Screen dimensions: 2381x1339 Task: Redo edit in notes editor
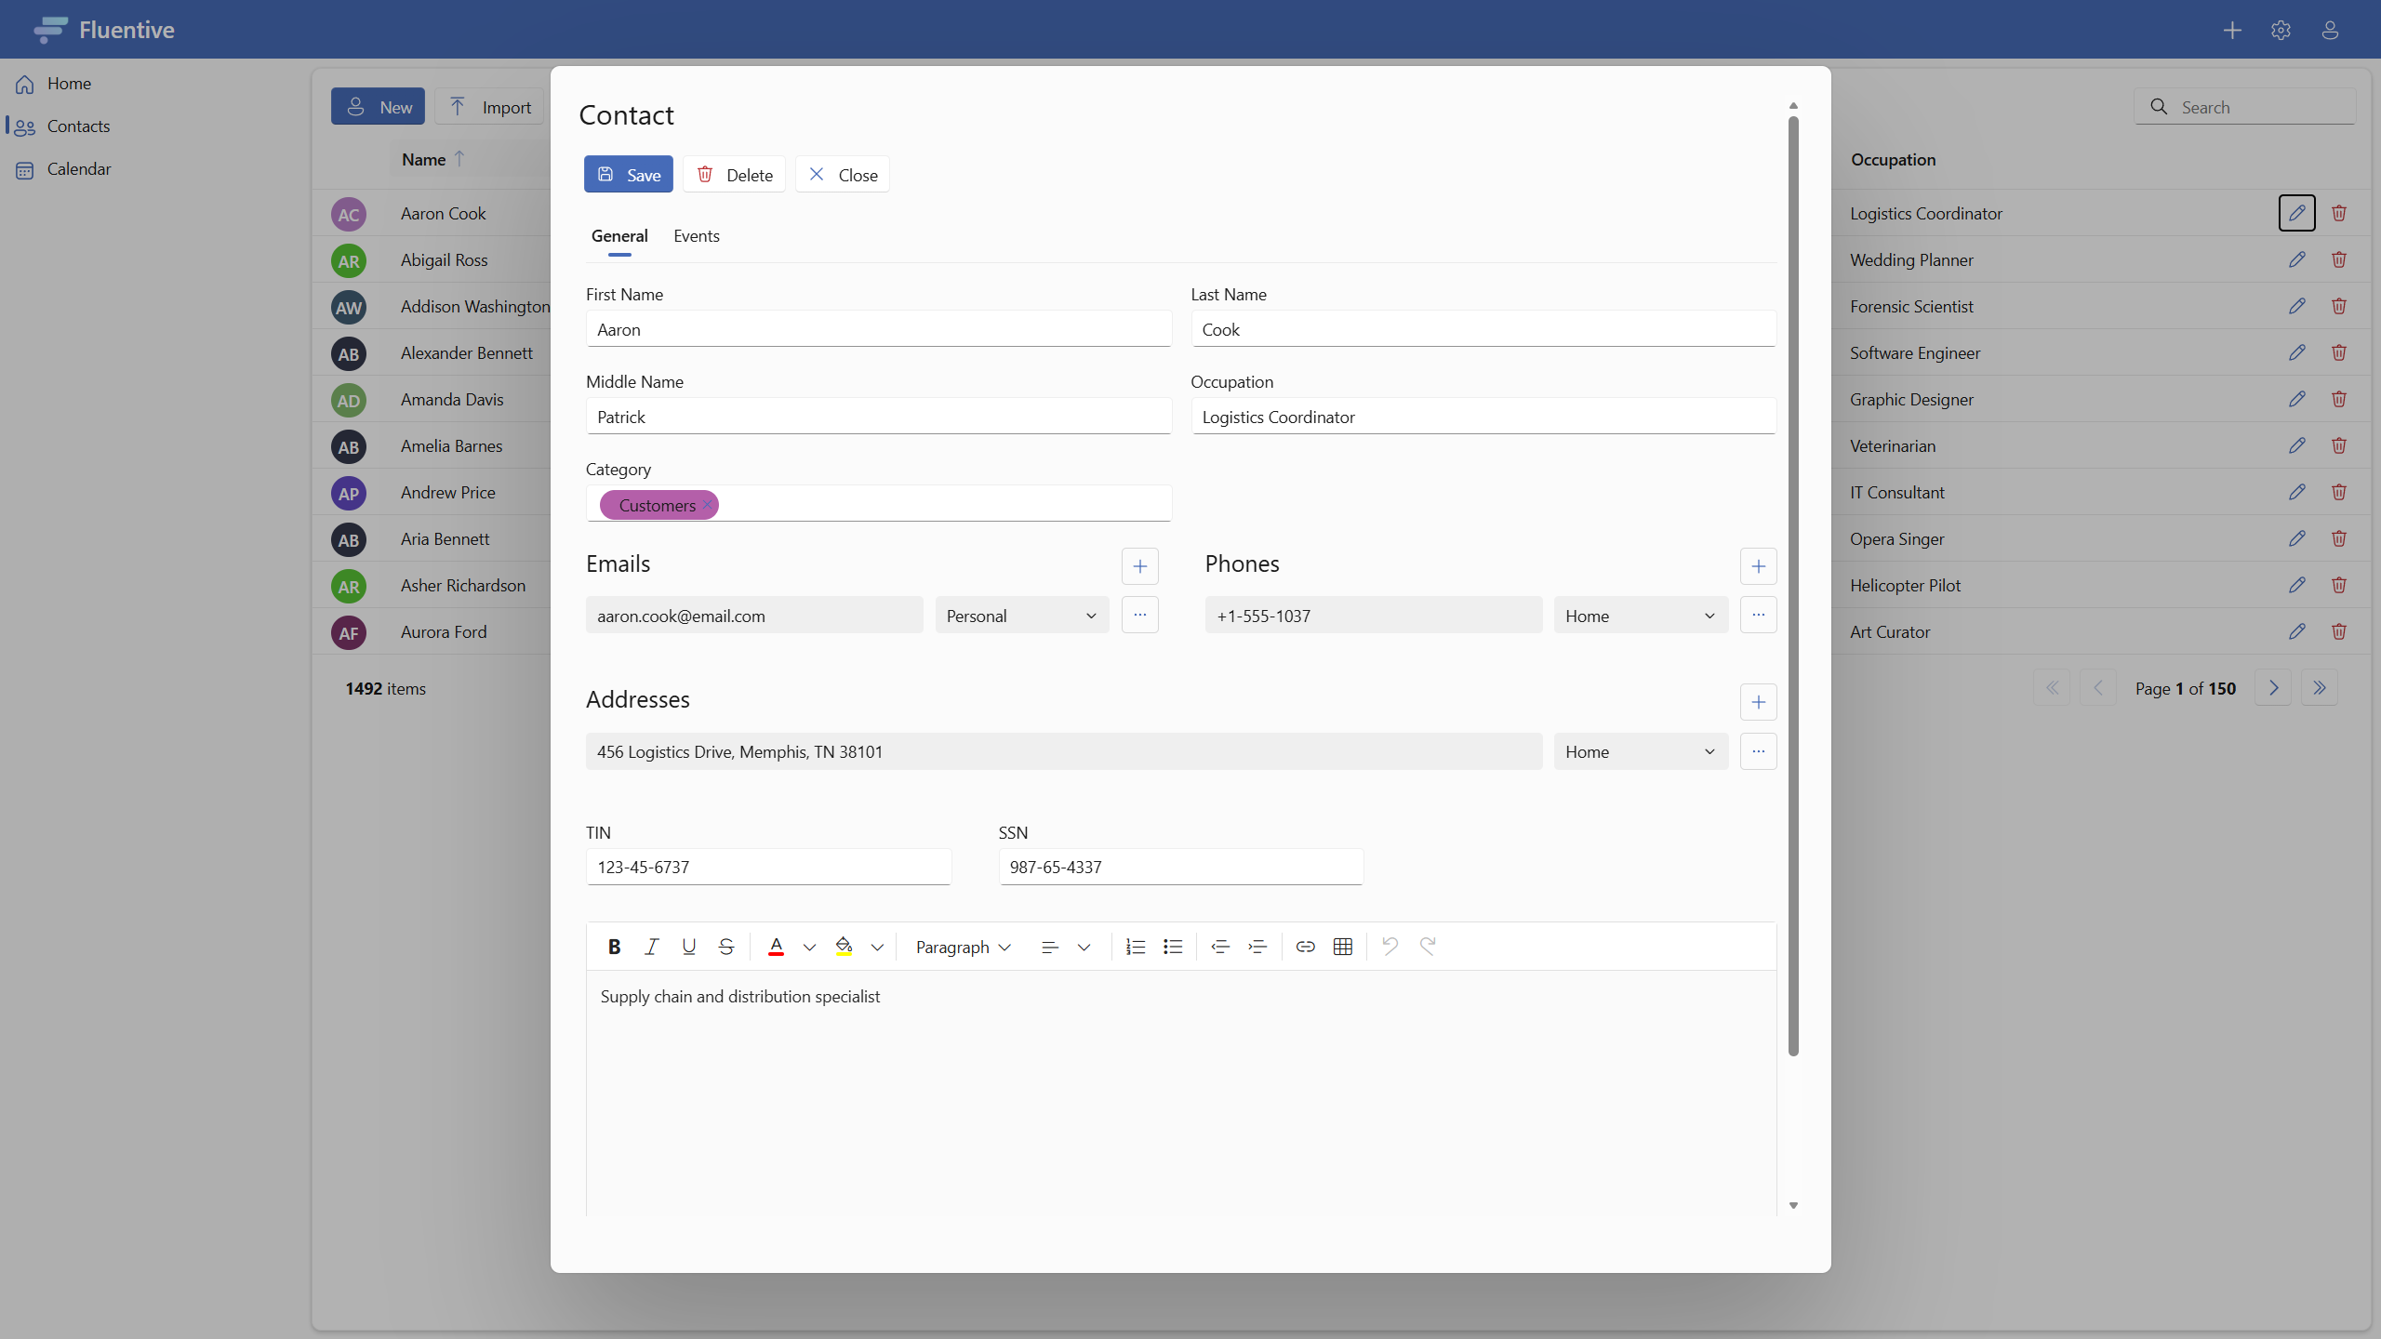tap(1428, 947)
